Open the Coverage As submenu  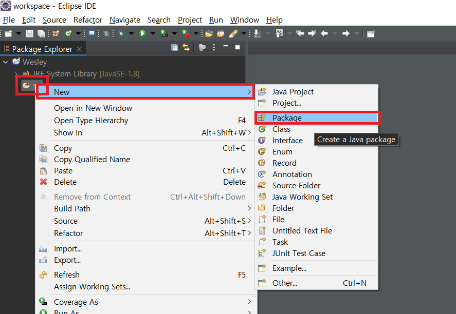[x=145, y=302]
